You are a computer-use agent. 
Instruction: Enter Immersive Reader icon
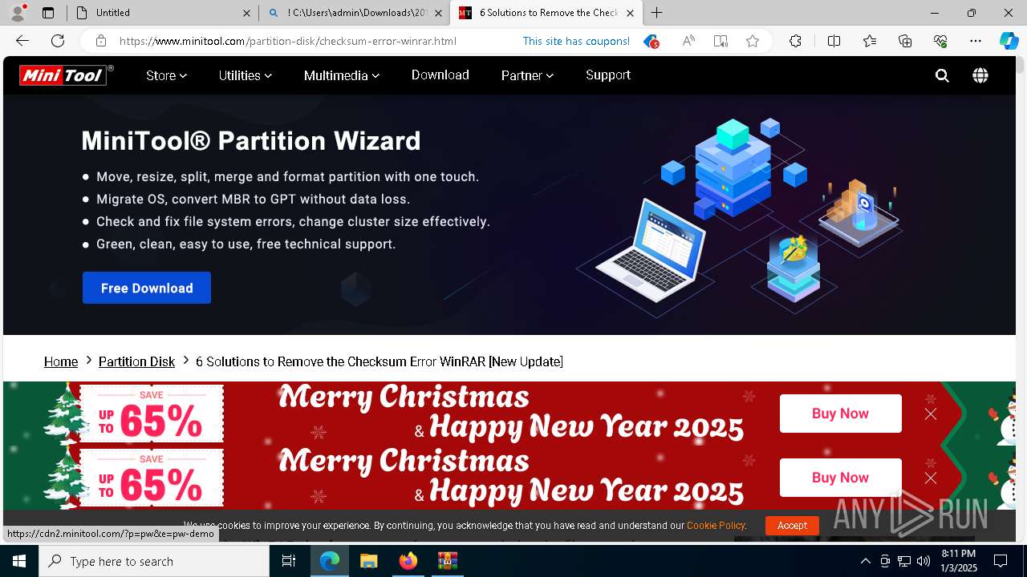click(721, 41)
